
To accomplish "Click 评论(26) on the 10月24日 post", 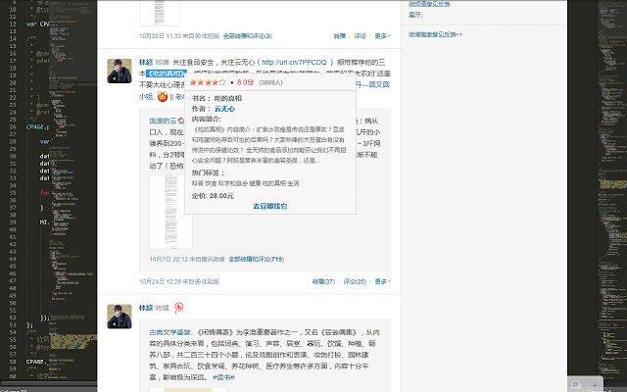I will [x=355, y=281].
